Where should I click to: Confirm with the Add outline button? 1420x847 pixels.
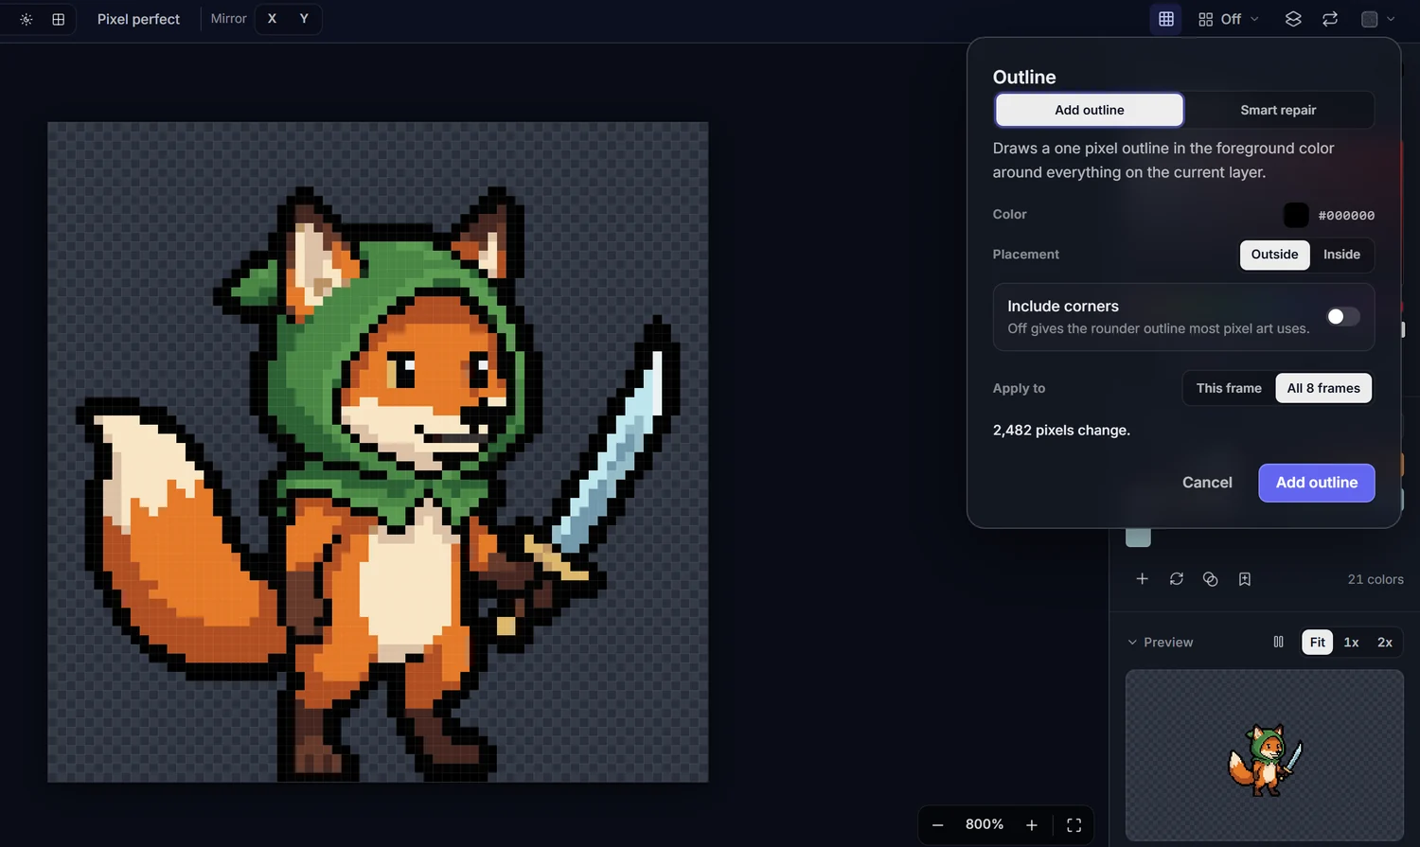point(1317,483)
